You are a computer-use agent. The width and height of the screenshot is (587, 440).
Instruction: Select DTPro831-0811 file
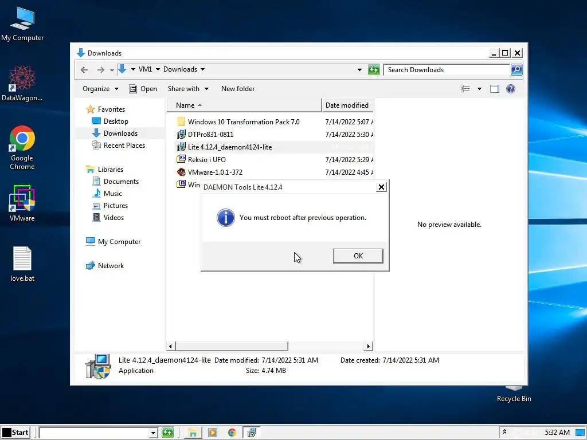tap(211, 134)
